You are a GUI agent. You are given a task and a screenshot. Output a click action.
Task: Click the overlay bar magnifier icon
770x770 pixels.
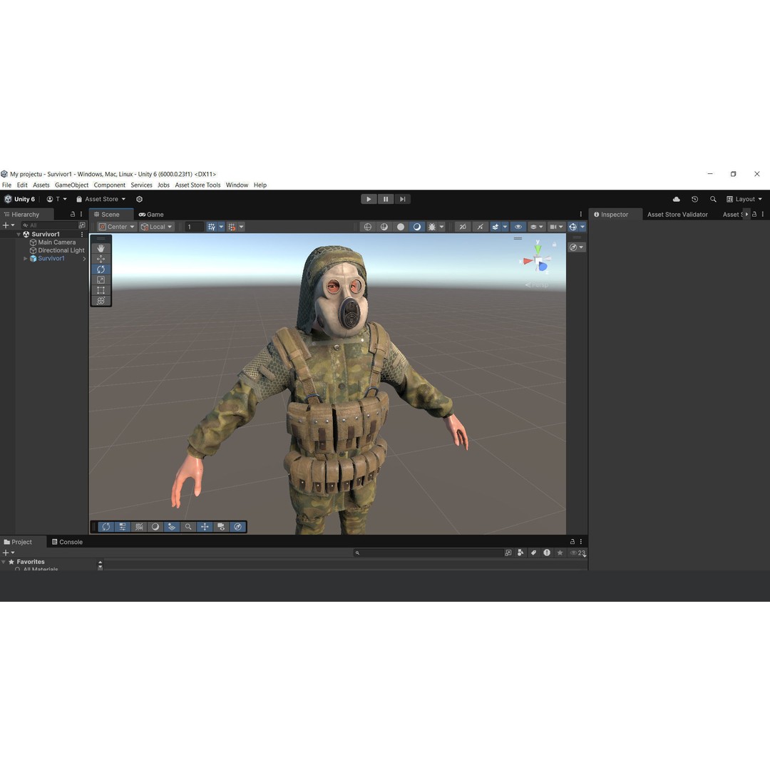coord(188,527)
